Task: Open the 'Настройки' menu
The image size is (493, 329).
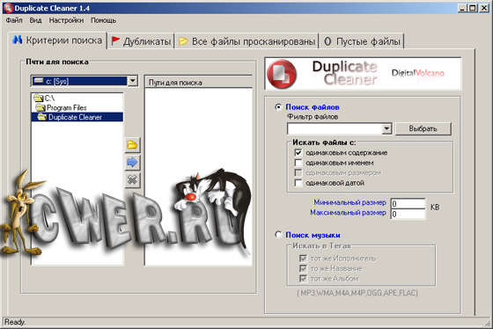Action: click(66, 20)
